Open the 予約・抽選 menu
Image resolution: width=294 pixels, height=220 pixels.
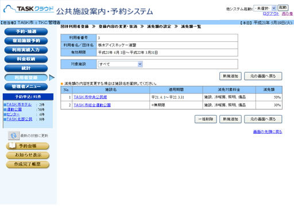coord(26,32)
